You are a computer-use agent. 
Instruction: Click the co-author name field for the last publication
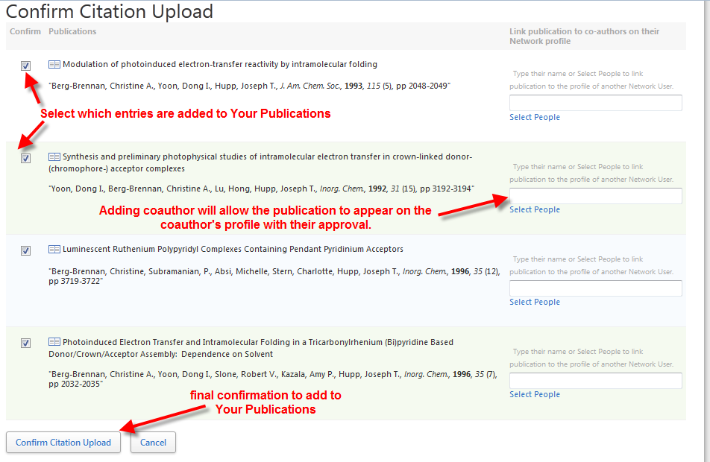click(595, 380)
